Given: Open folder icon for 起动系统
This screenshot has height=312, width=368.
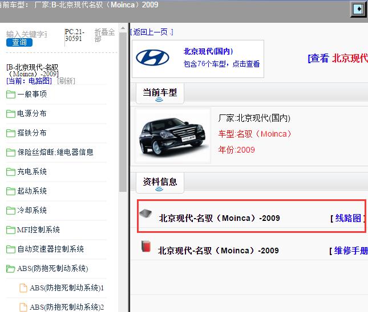Looking at the screenshot, I should (11, 191).
